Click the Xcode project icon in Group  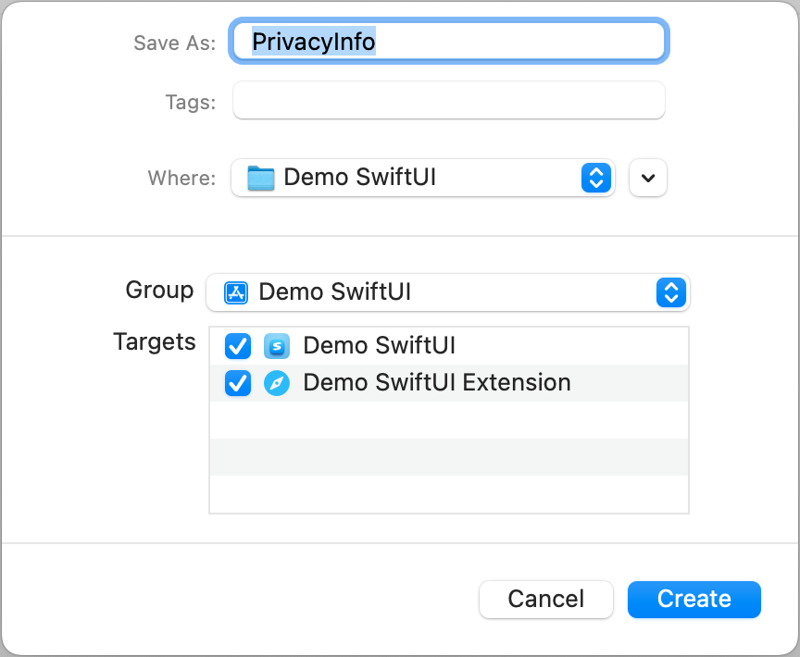pos(236,292)
